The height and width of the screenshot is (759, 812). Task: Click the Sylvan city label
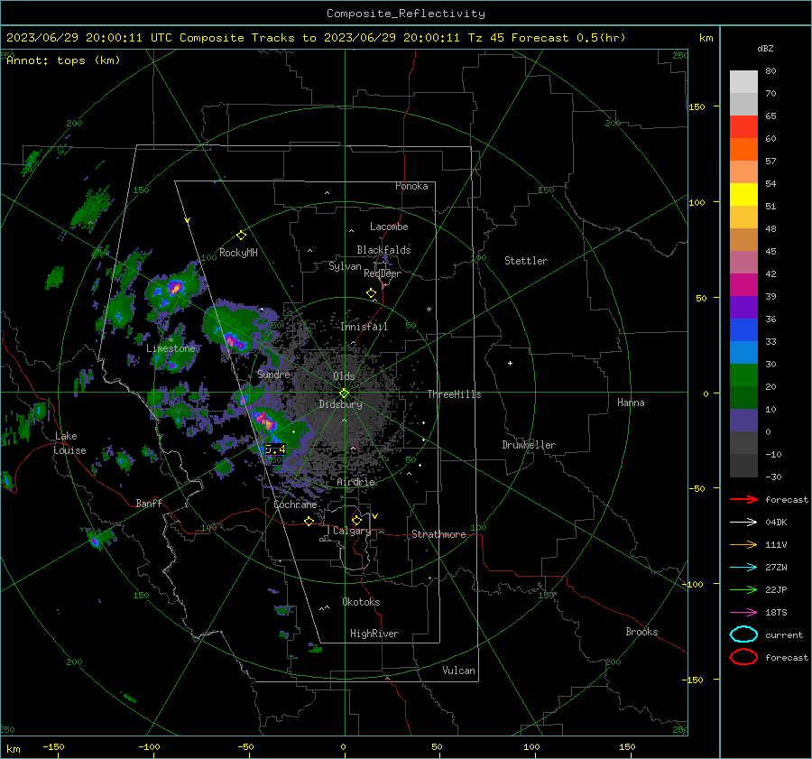[x=345, y=266]
